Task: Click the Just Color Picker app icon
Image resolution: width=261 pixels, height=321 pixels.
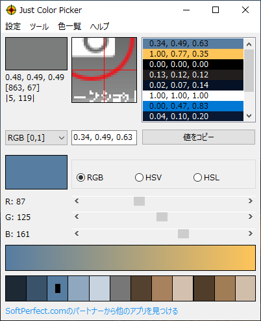Action: (11, 10)
